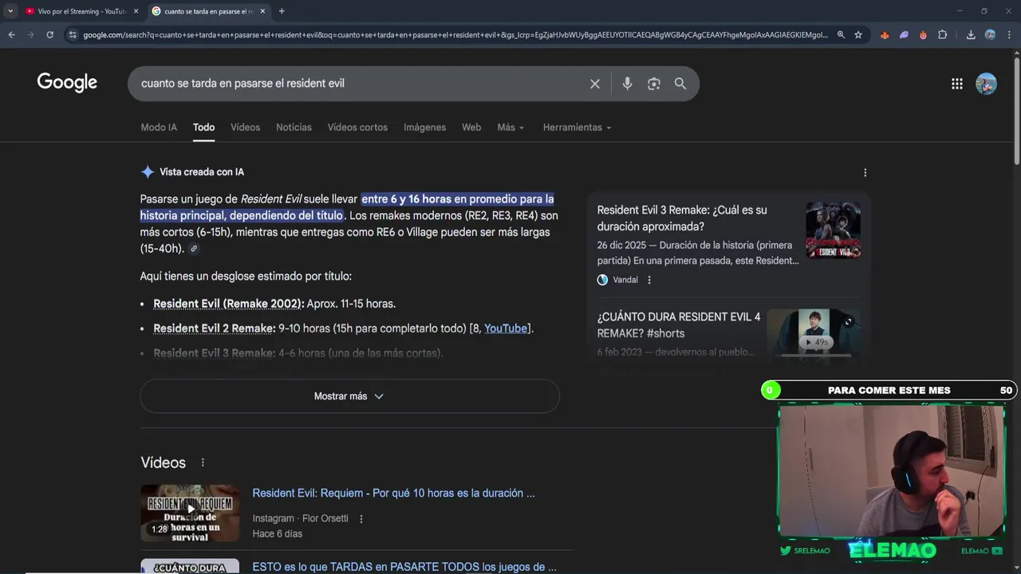This screenshot has width=1021, height=574.
Task: Switch to the 'Vivo por el Streaming' YouTube tab
Action: pyautogui.click(x=80, y=11)
